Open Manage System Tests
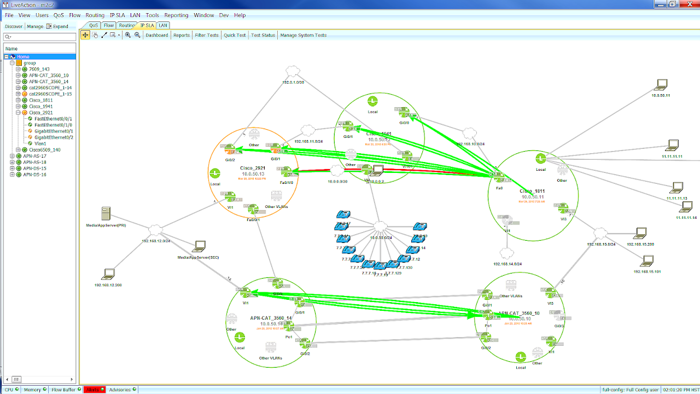700x394 pixels. (x=303, y=34)
